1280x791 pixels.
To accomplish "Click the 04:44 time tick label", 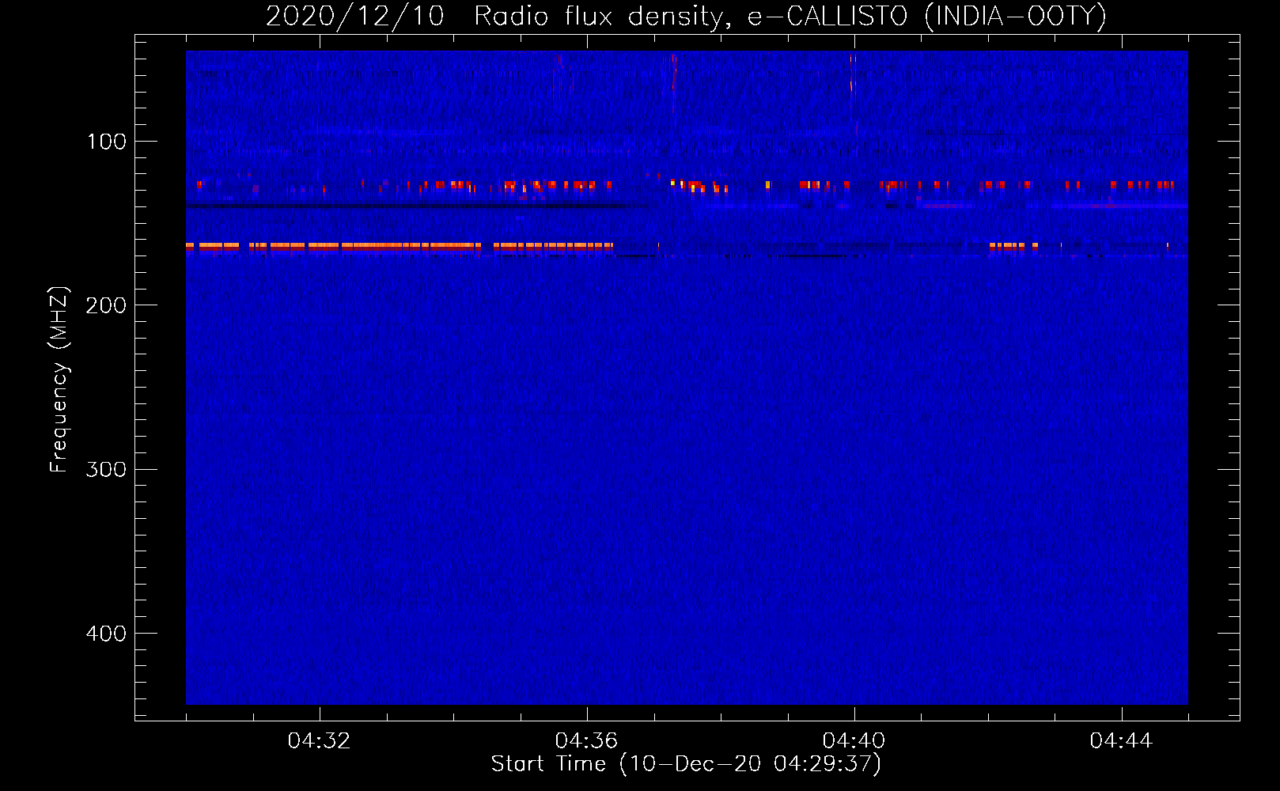I will tap(1122, 740).
